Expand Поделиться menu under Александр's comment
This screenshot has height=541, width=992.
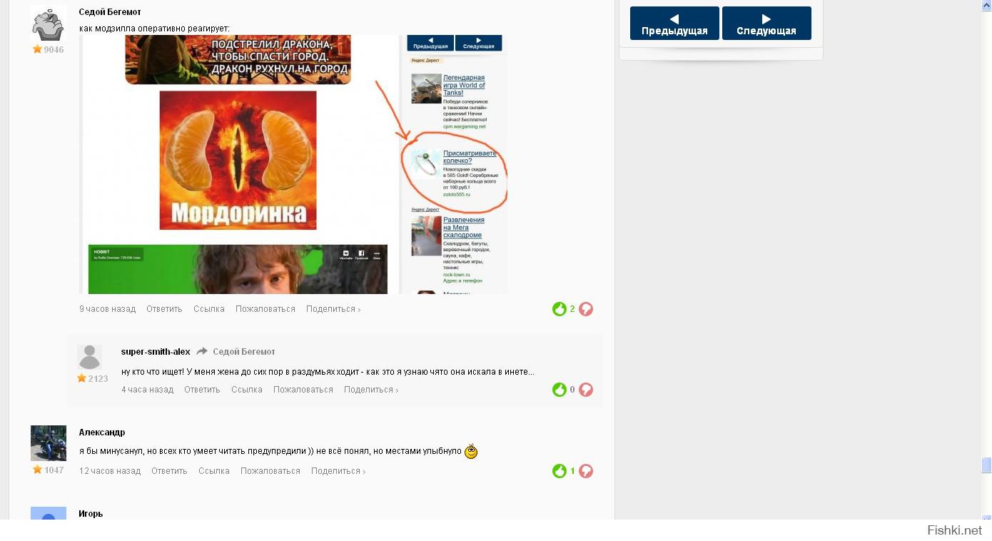[338, 471]
